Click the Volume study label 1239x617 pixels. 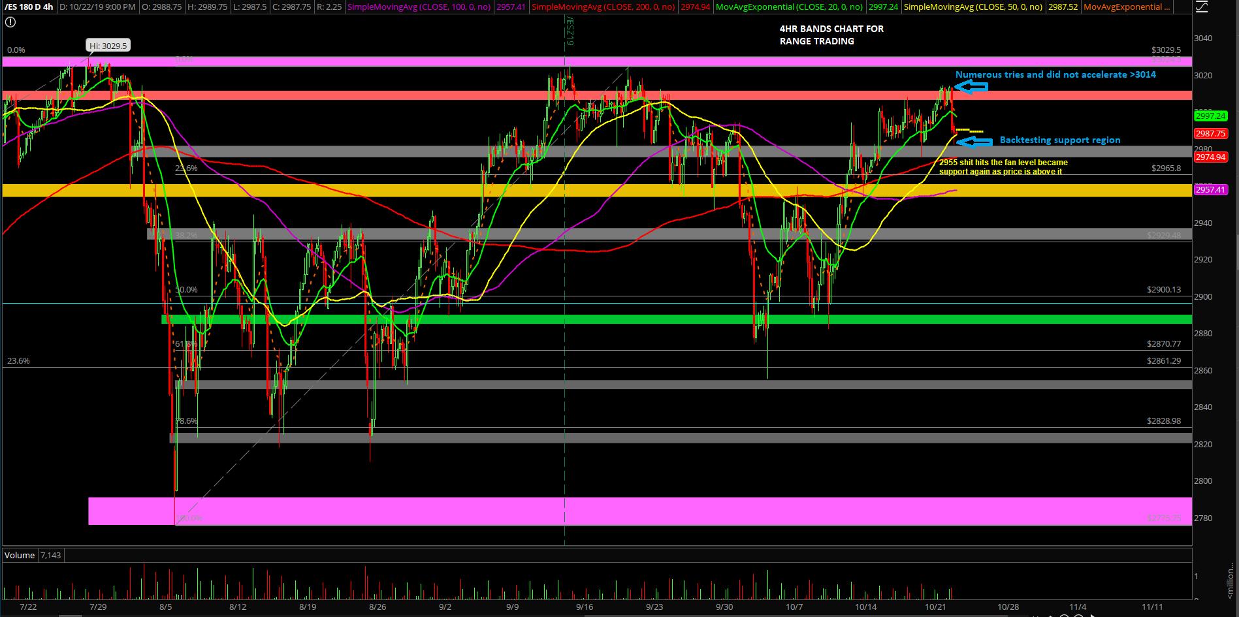[x=20, y=556]
